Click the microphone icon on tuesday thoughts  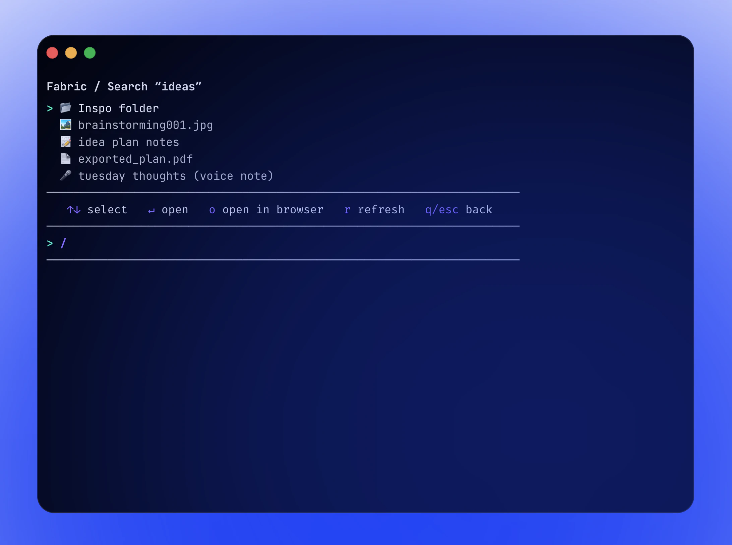coord(66,176)
